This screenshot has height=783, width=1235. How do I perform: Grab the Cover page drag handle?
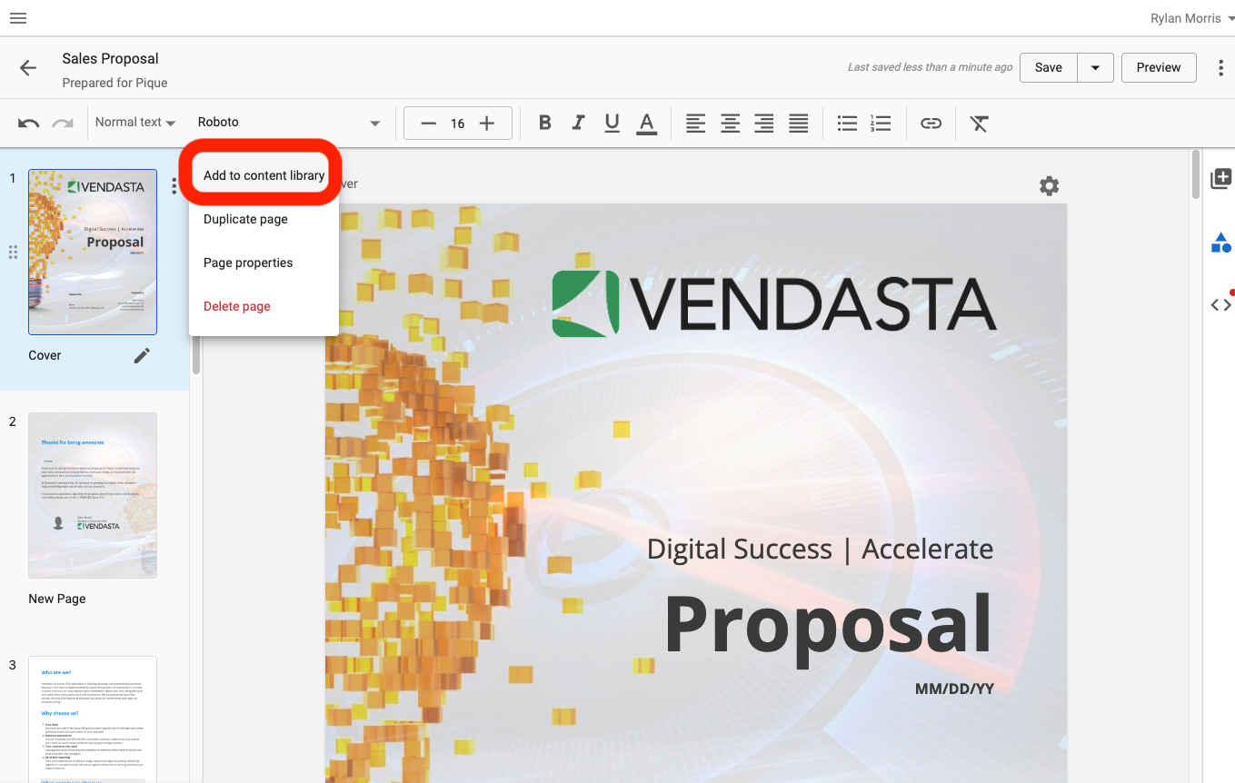(13, 253)
